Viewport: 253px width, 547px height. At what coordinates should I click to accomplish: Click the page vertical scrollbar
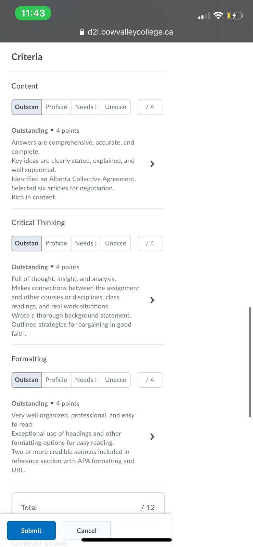[x=250, y=362]
